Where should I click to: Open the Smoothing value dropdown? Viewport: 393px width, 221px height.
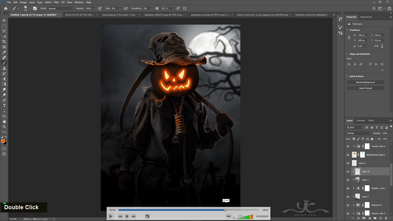(x=152, y=8)
